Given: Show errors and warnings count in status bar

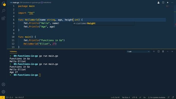Looking at the screenshot, I should [x=10, y=97].
